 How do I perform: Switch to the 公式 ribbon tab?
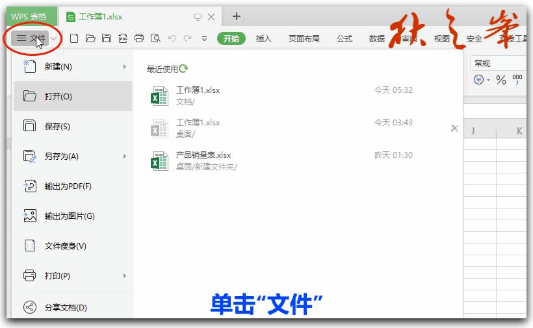(x=344, y=39)
